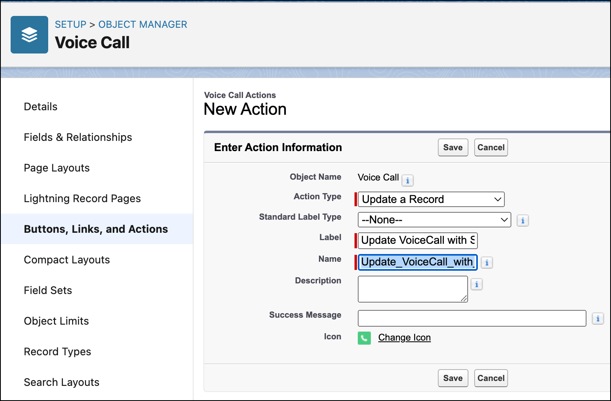Image resolution: width=611 pixels, height=401 pixels.
Task: Open Details in the sidebar
Action: click(41, 107)
